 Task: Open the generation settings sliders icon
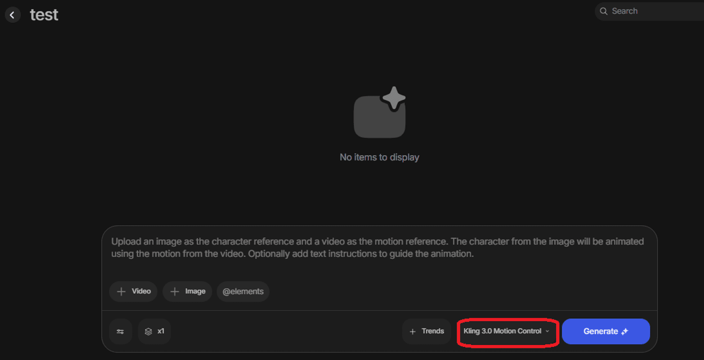click(x=120, y=331)
